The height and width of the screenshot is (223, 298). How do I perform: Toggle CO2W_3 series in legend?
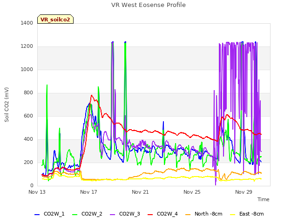point(125,214)
